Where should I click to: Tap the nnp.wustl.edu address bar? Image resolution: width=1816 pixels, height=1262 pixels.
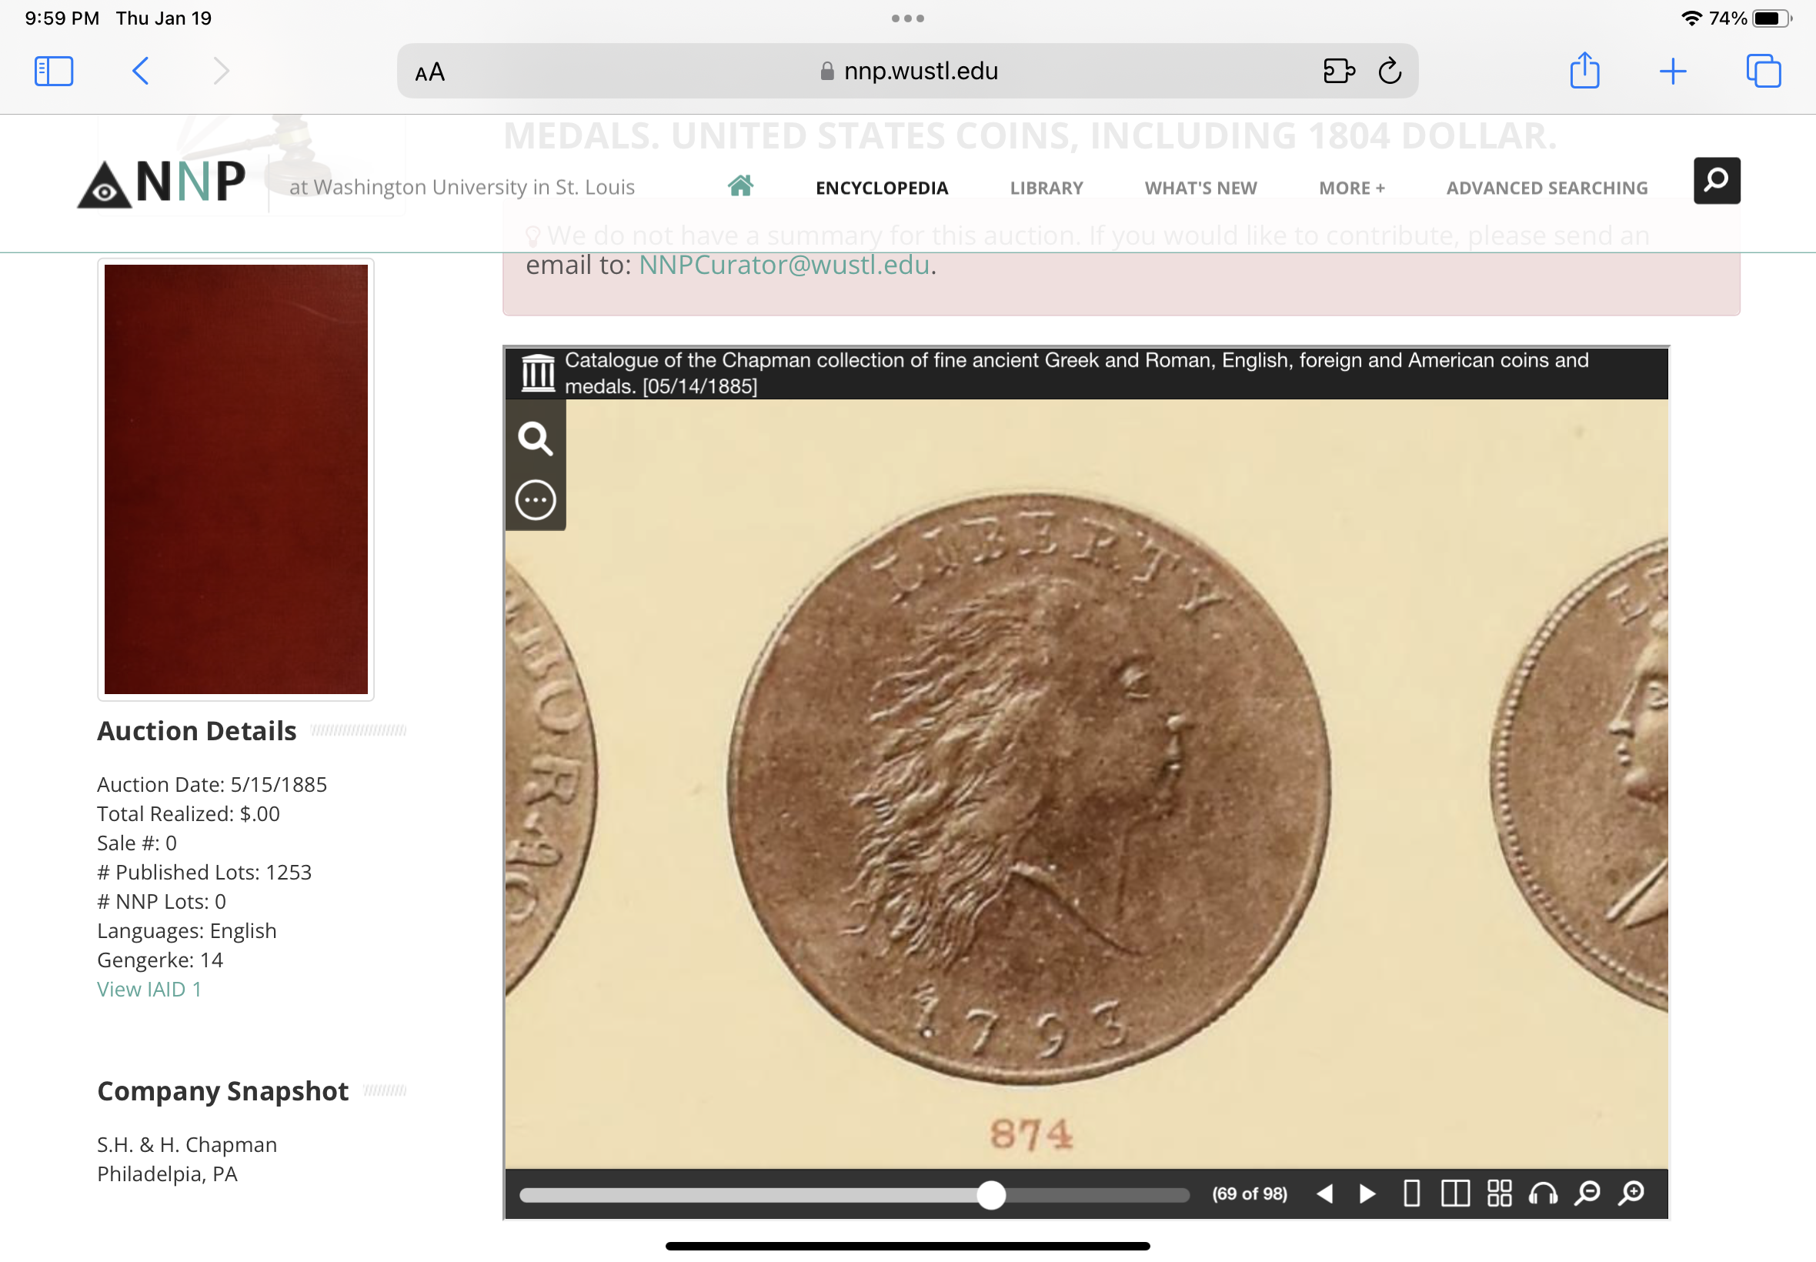(x=907, y=71)
